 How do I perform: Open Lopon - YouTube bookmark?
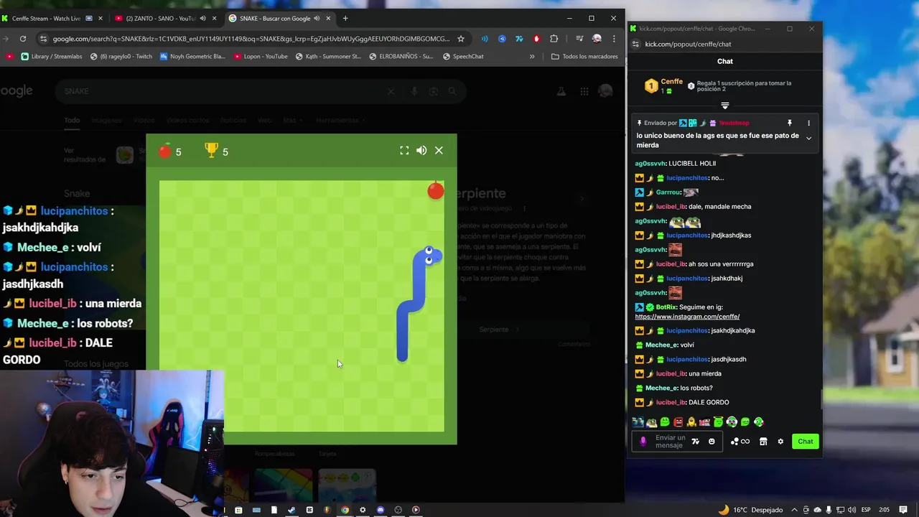(x=261, y=56)
